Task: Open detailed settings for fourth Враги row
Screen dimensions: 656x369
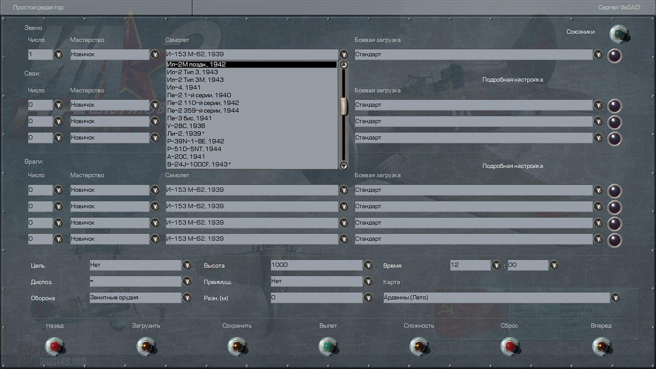Action: coord(614,240)
